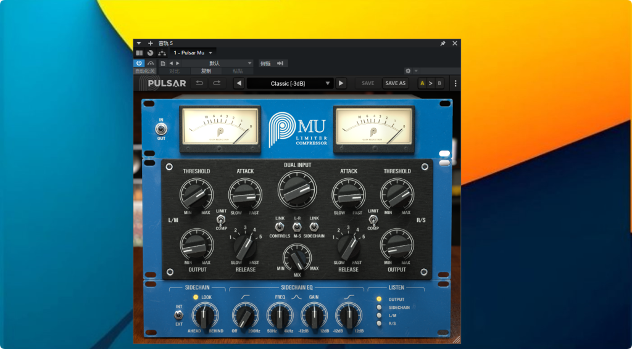Undo last change in Pulsar toolbar
This screenshot has width=632, height=349.
(199, 83)
